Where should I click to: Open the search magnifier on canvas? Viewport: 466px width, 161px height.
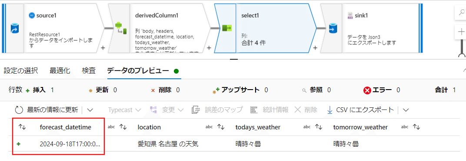tap(461, 13)
